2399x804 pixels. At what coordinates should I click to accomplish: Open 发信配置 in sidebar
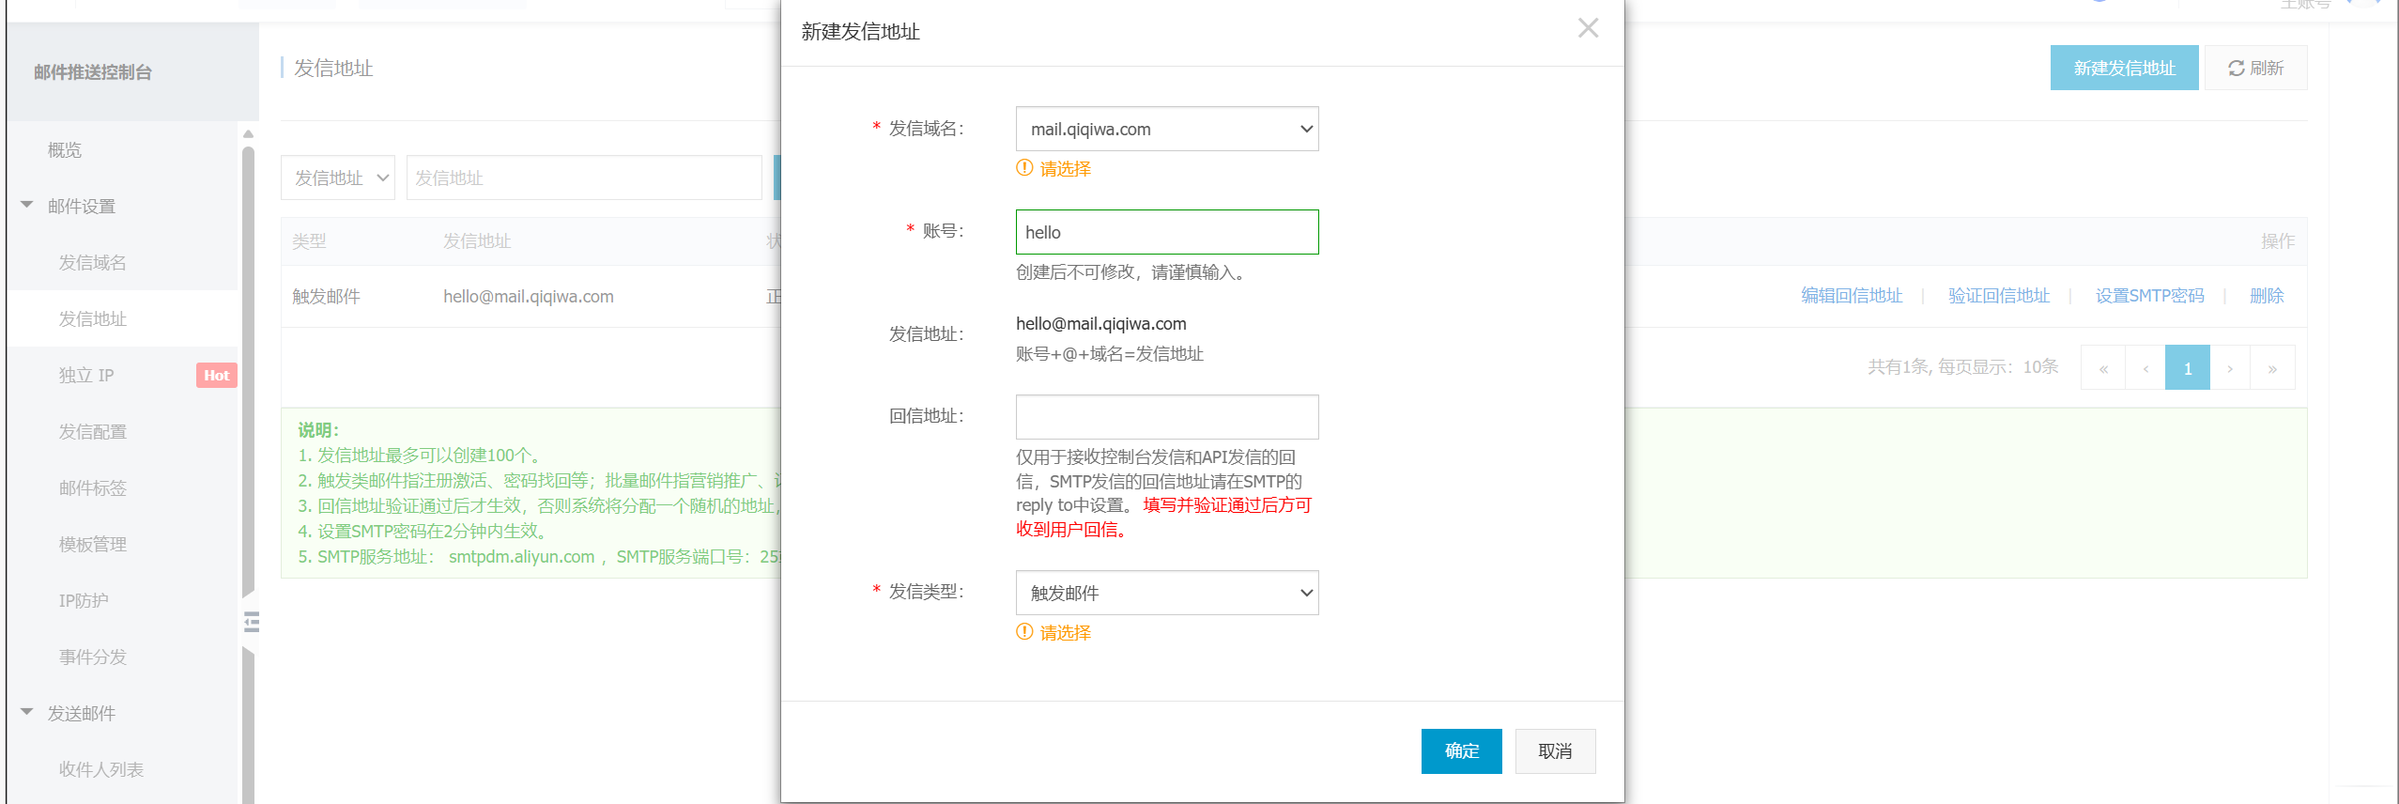92,432
